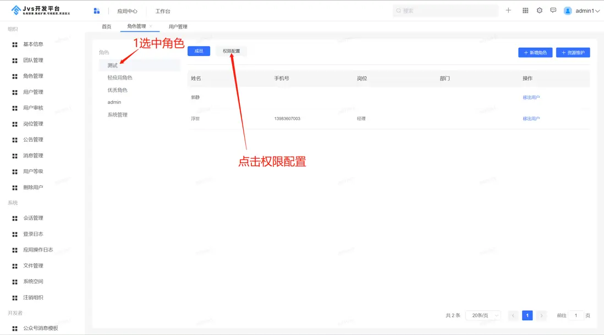This screenshot has height=335, width=604.
Task: Click icon next to 团队管理
Action: pyautogui.click(x=15, y=60)
